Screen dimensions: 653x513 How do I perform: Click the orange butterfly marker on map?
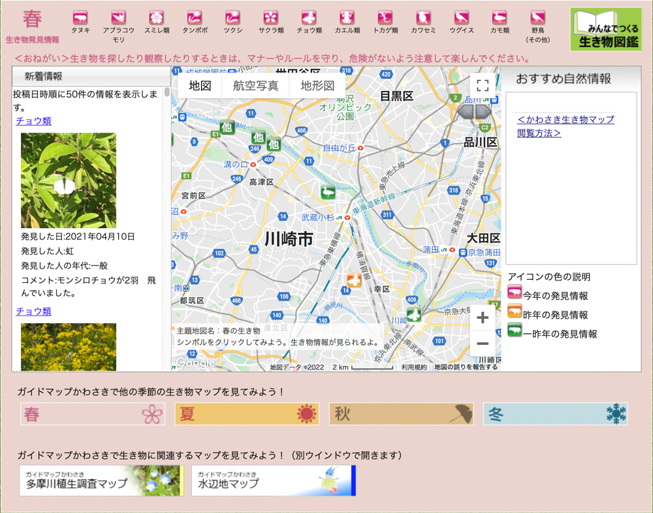(354, 280)
